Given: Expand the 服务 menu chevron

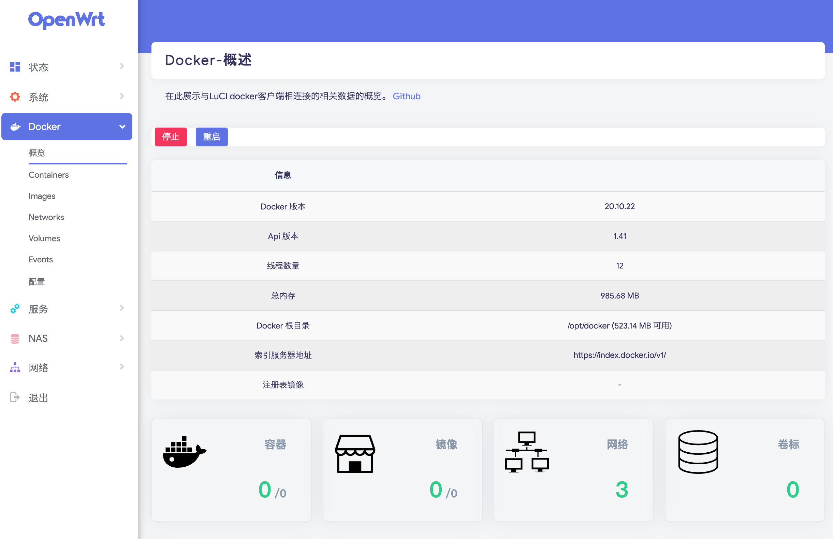Looking at the screenshot, I should (122, 308).
